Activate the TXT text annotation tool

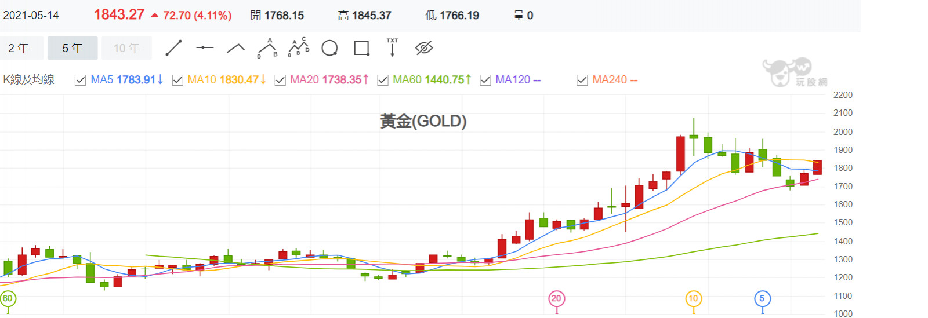pos(393,48)
